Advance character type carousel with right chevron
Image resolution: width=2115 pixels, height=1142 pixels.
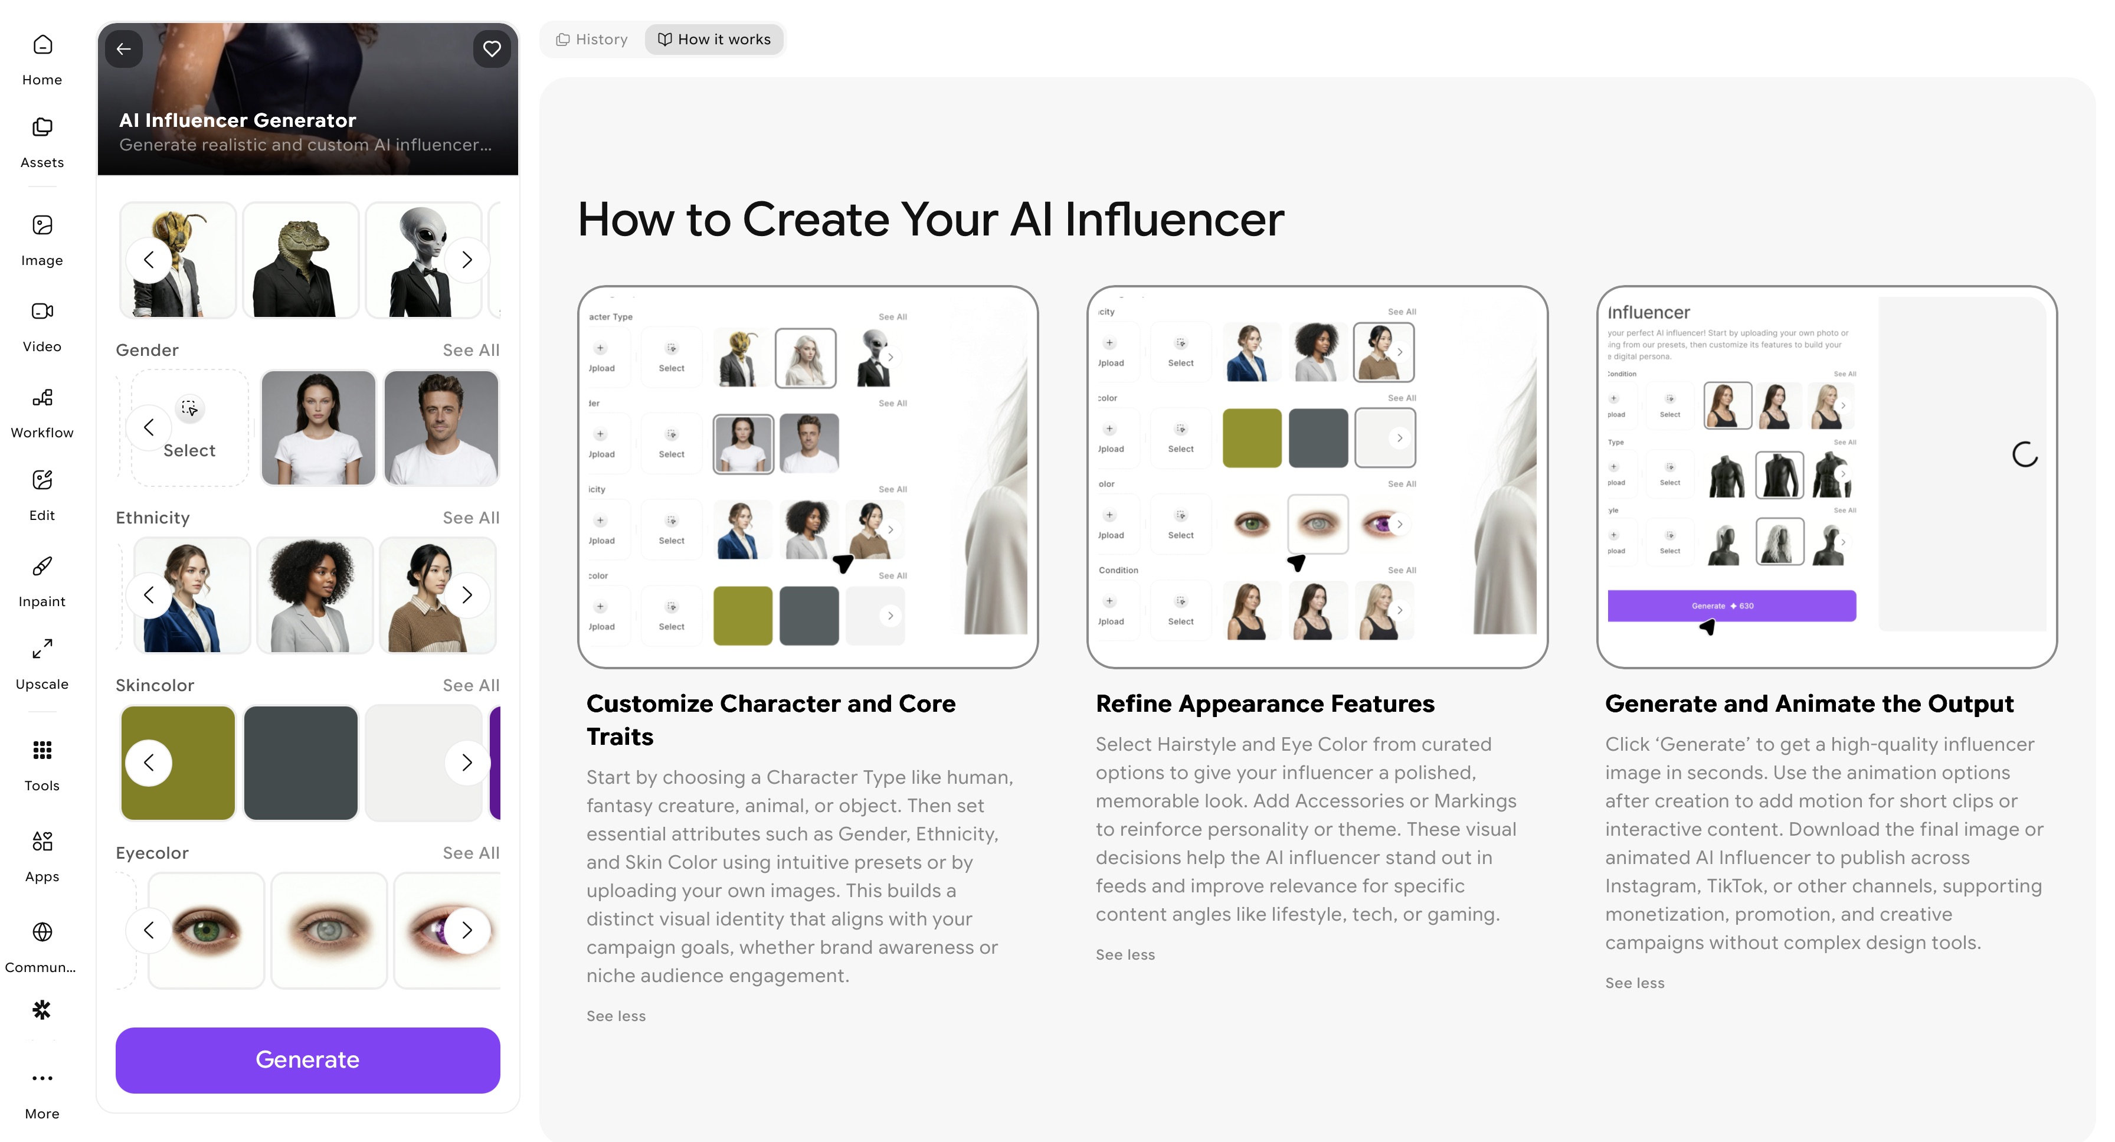(467, 260)
